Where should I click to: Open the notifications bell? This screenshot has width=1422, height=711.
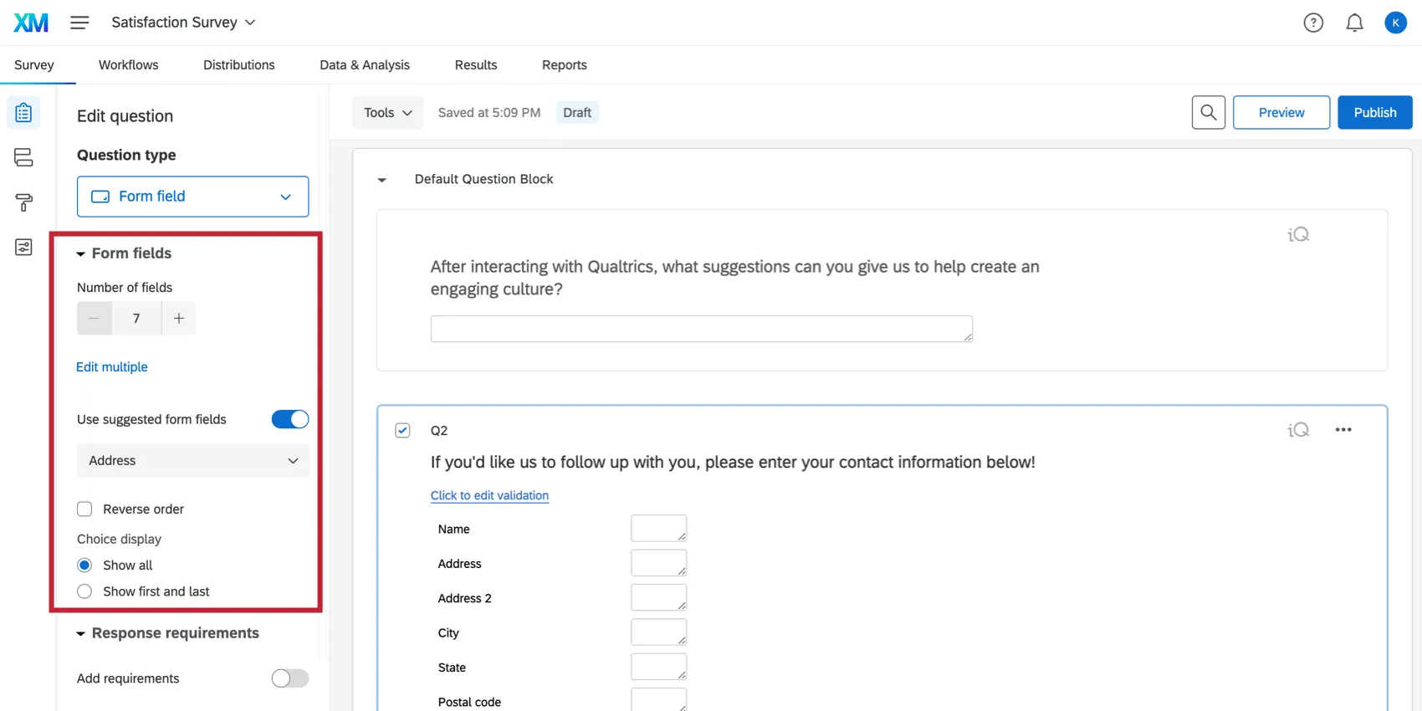point(1354,23)
